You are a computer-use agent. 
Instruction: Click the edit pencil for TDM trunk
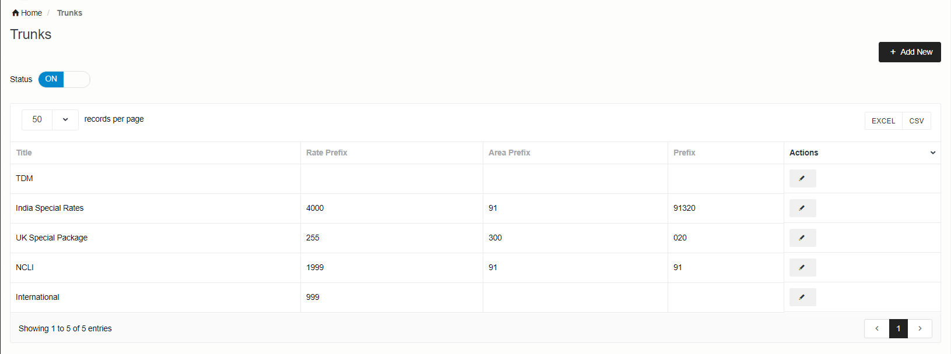[802, 179]
